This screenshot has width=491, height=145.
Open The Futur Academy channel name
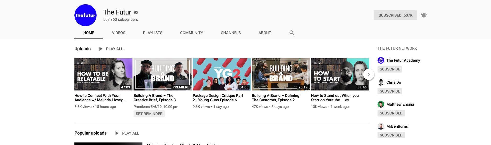point(403,60)
